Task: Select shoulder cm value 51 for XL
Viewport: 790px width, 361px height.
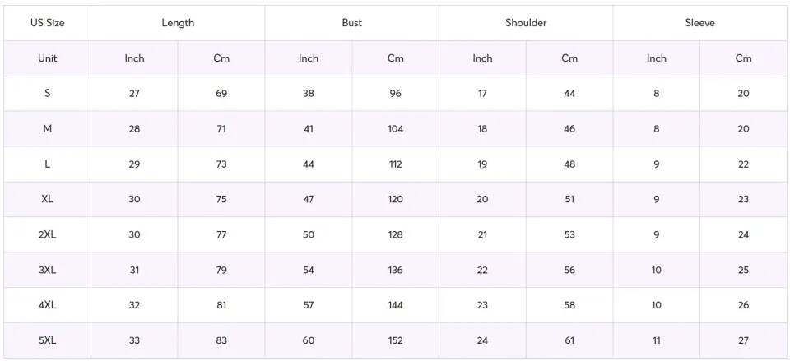Action: coord(569,199)
